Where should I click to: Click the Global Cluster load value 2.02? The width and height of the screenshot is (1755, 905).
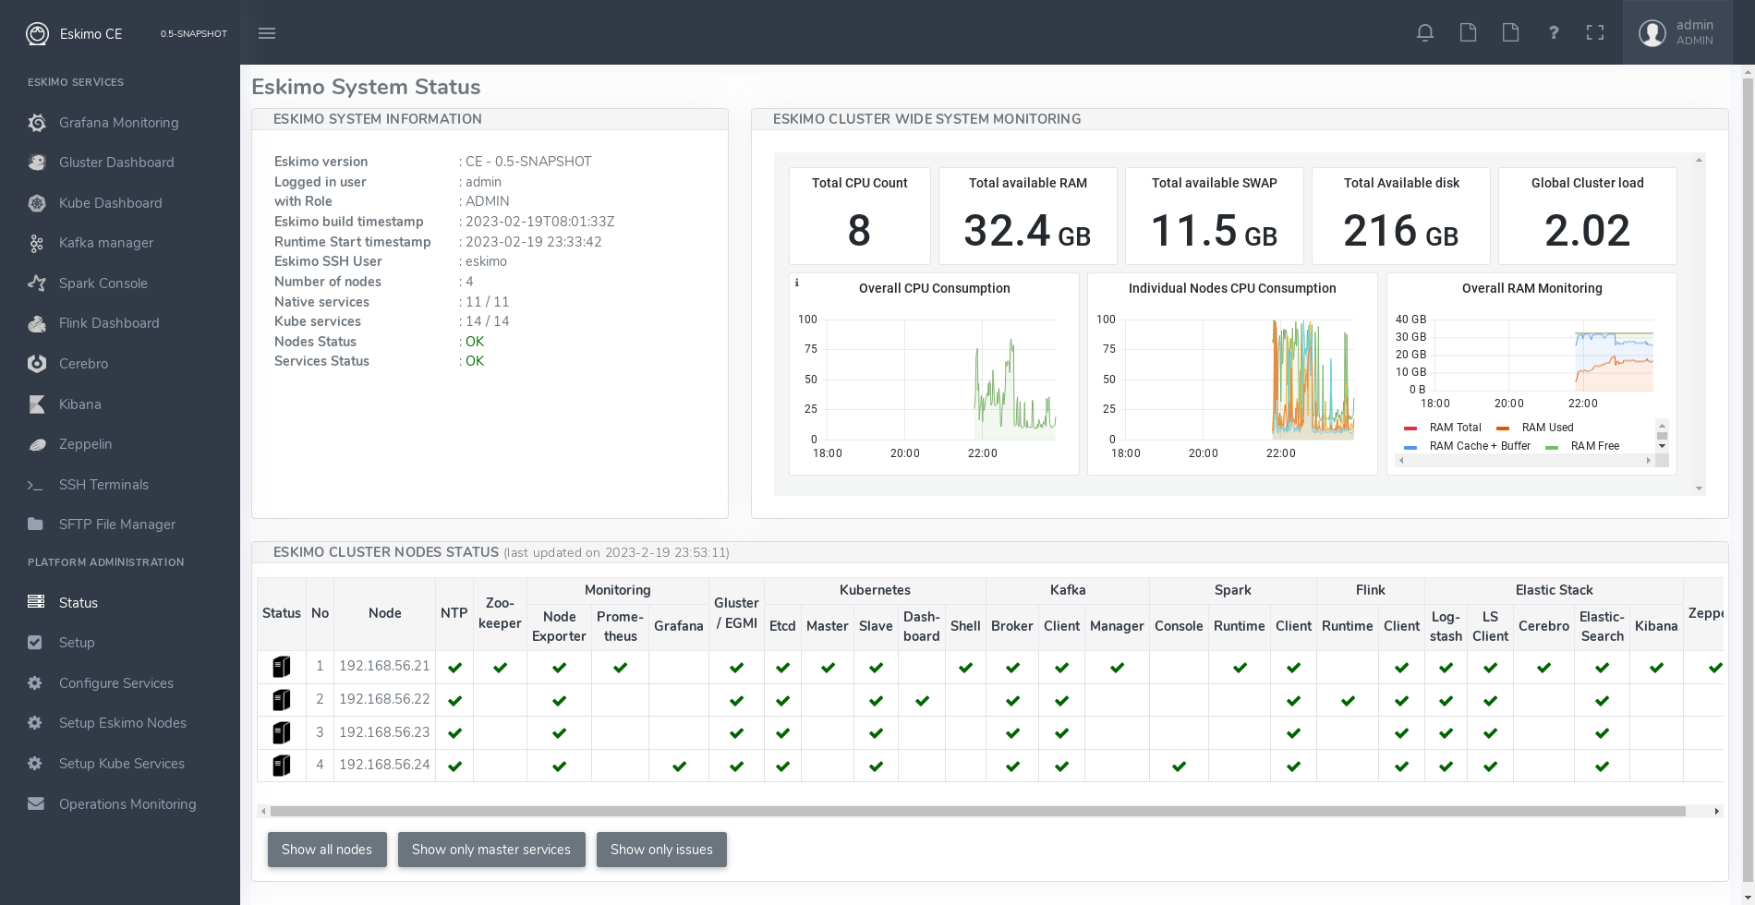pos(1587,231)
